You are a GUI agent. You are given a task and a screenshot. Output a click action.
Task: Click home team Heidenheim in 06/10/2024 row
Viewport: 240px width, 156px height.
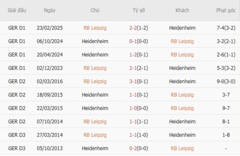tap(95, 41)
